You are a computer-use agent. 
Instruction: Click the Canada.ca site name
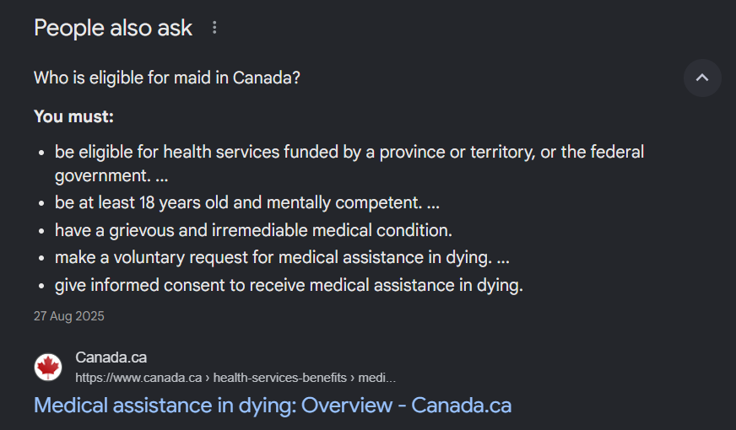(x=111, y=357)
